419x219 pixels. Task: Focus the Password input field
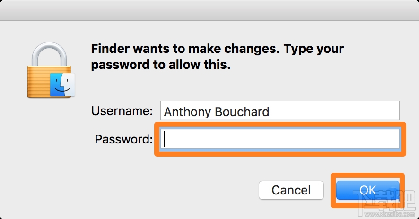(x=280, y=139)
